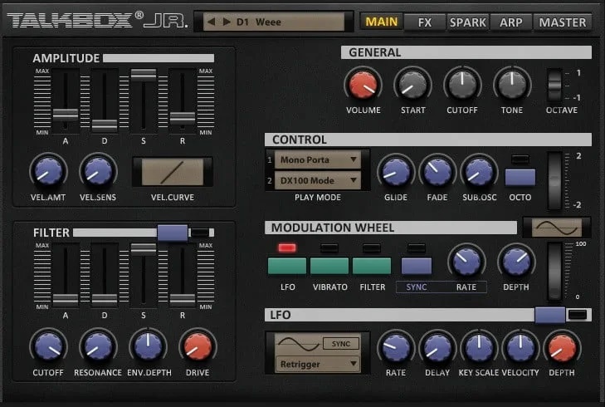
Task: Toggle the Modulation Wheel FILTER button
Action: (372, 266)
